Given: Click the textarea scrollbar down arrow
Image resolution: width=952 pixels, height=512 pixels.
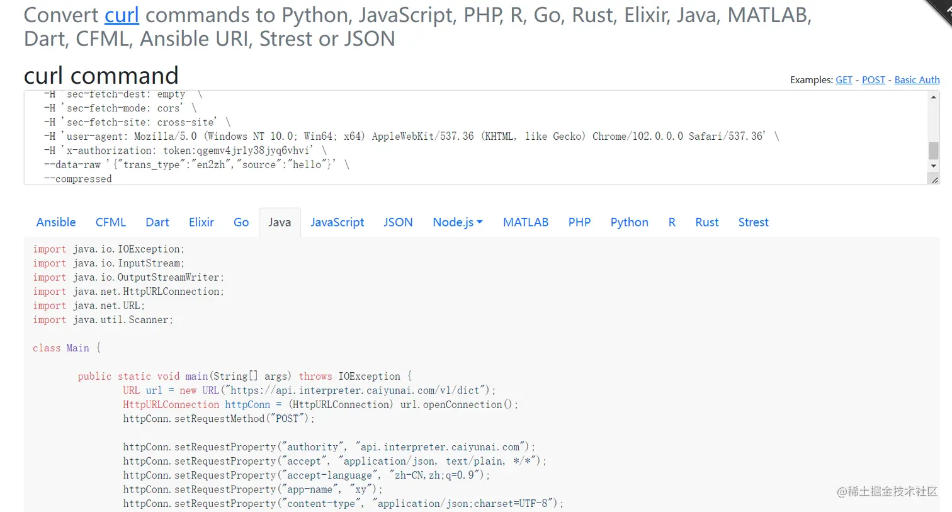Looking at the screenshot, I should [x=934, y=166].
